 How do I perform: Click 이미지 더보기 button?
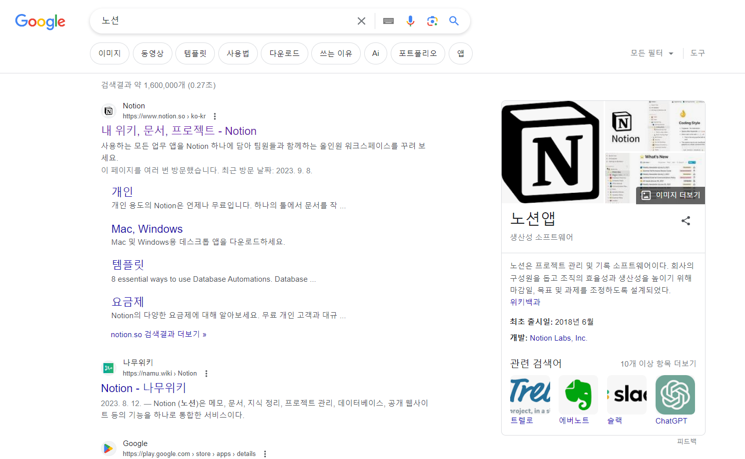pos(671,195)
